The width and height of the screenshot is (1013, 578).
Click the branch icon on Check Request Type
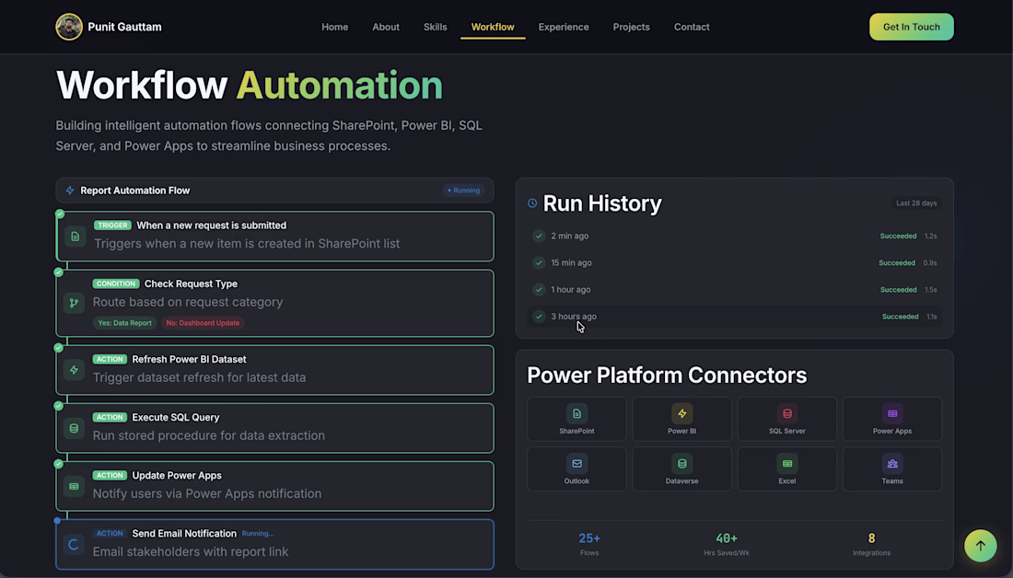[x=74, y=303]
